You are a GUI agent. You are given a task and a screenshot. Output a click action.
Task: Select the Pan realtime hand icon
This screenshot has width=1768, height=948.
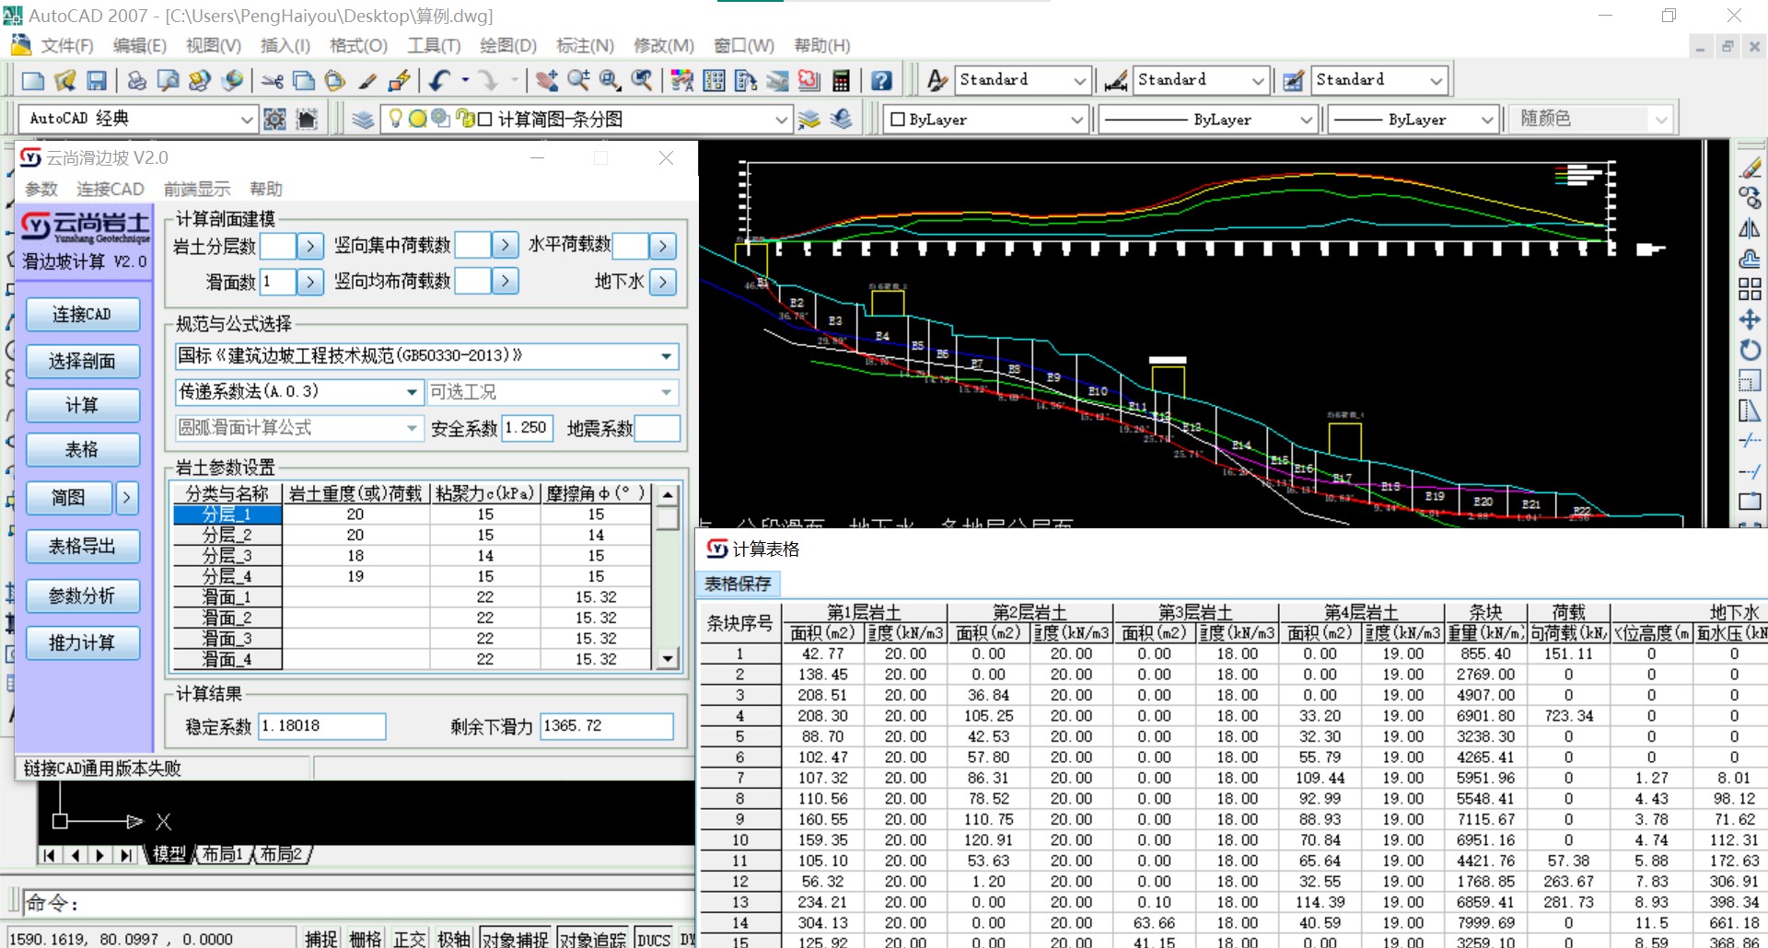click(547, 81)
